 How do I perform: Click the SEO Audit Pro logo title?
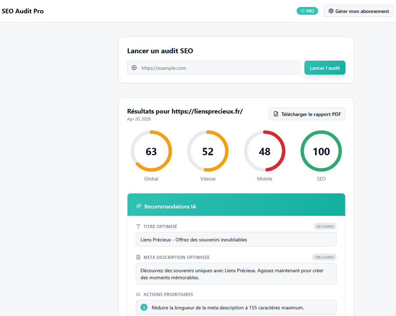point(23,11)
